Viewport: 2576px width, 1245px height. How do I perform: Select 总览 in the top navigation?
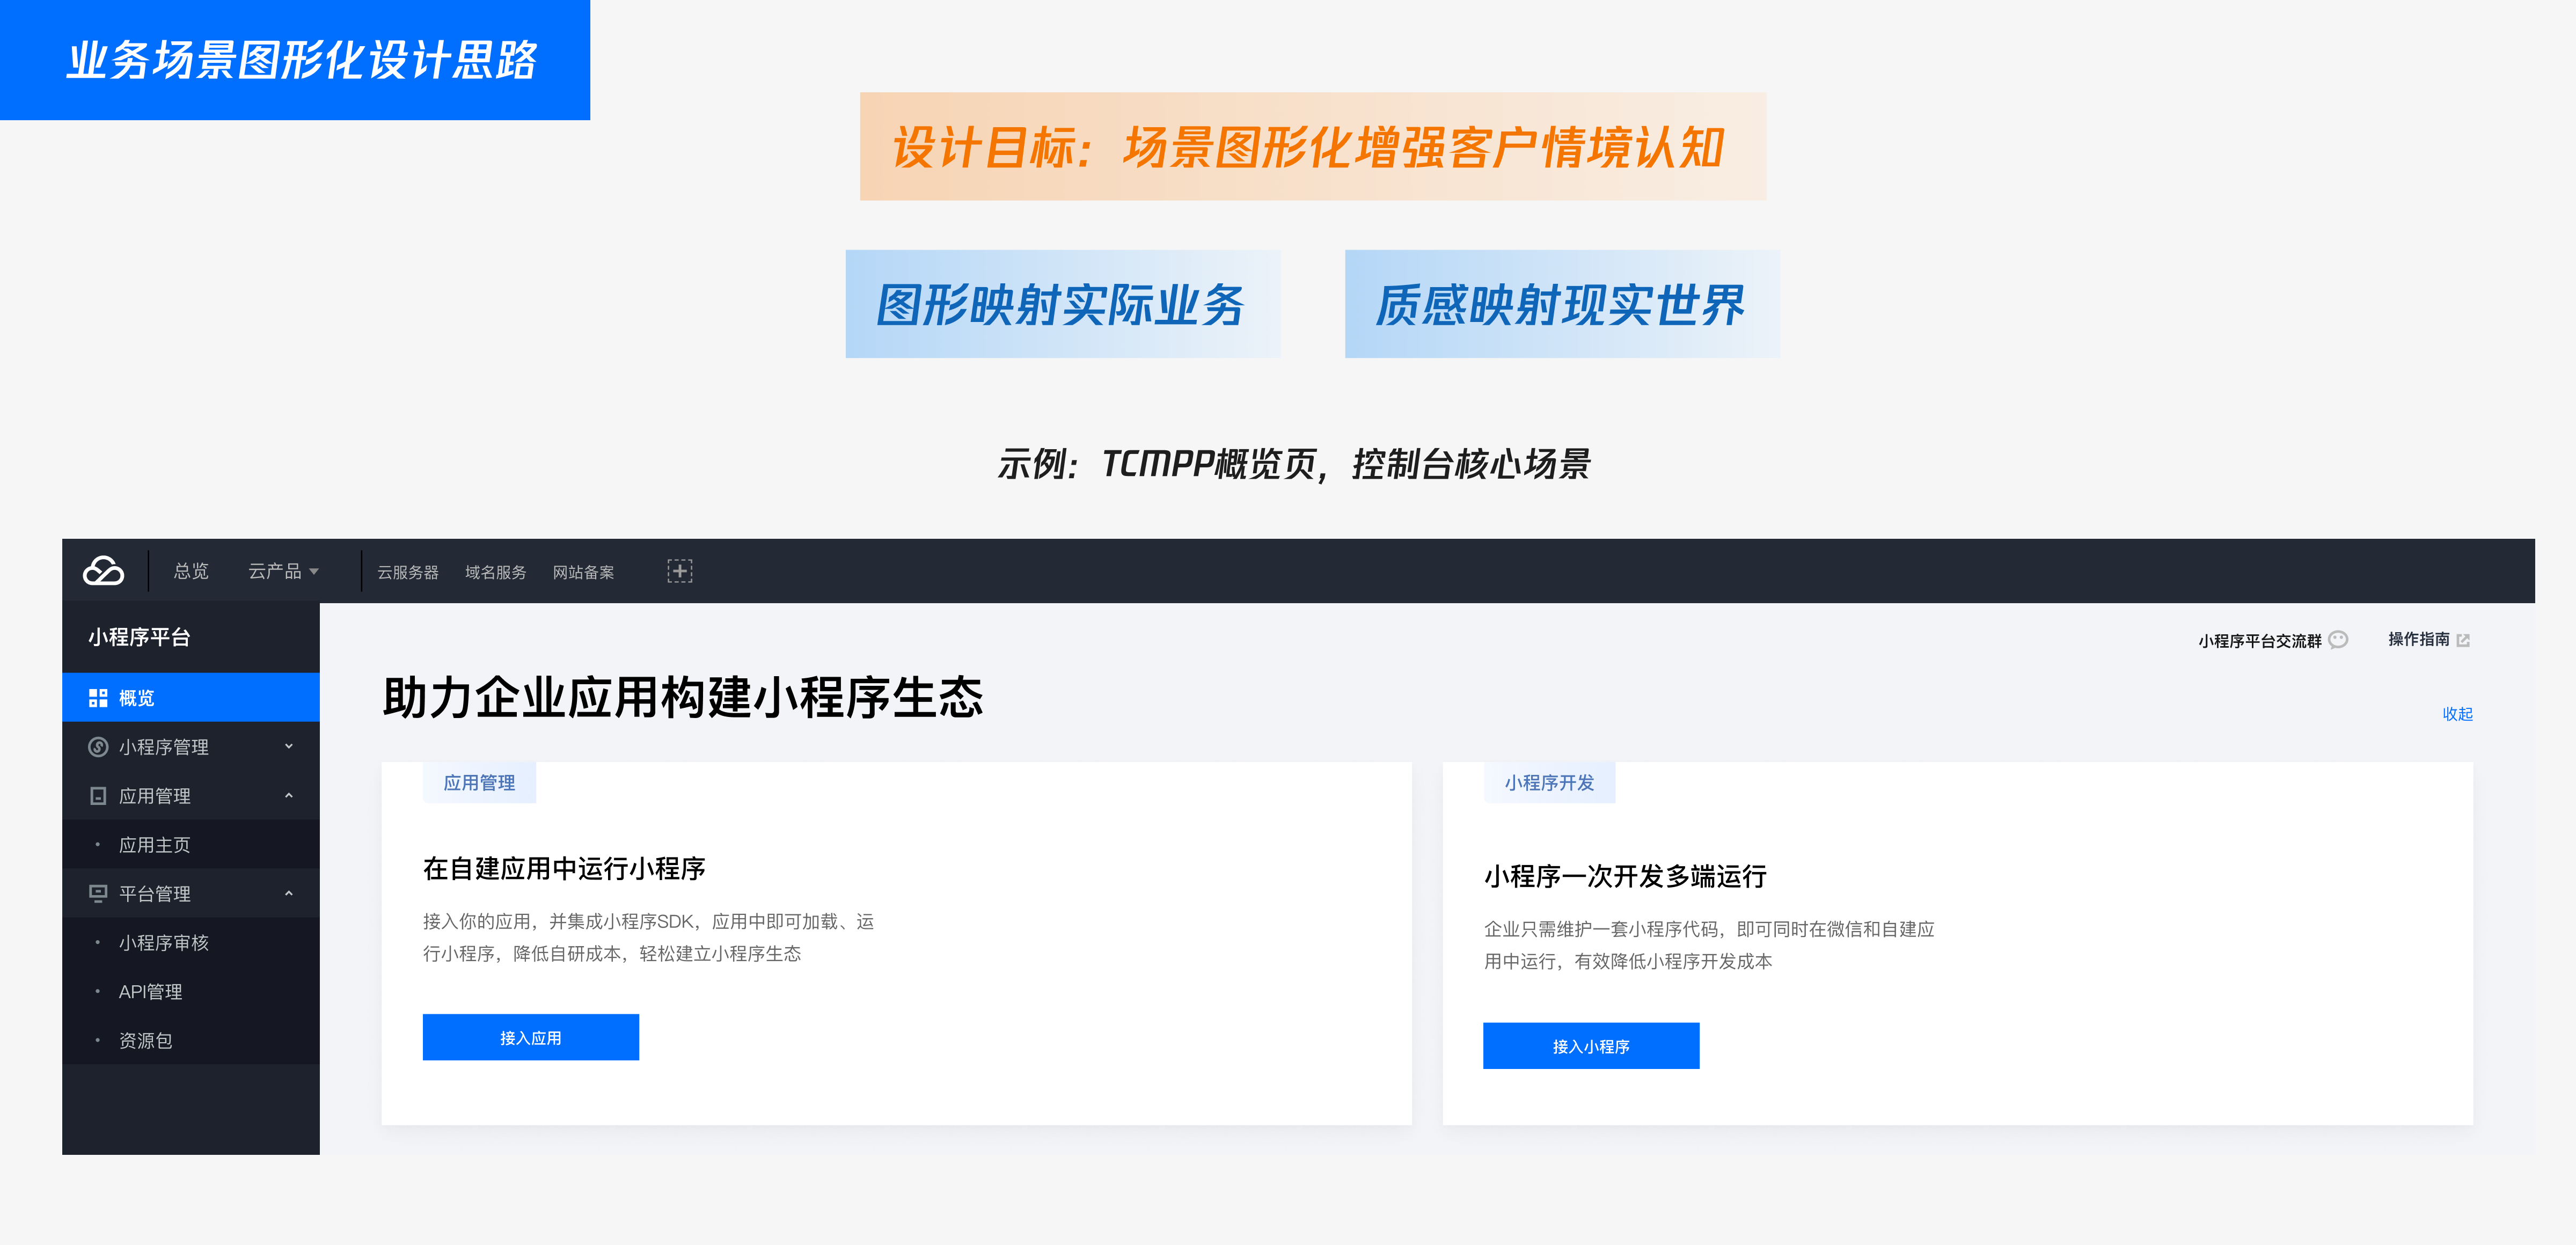pos(191,571)
